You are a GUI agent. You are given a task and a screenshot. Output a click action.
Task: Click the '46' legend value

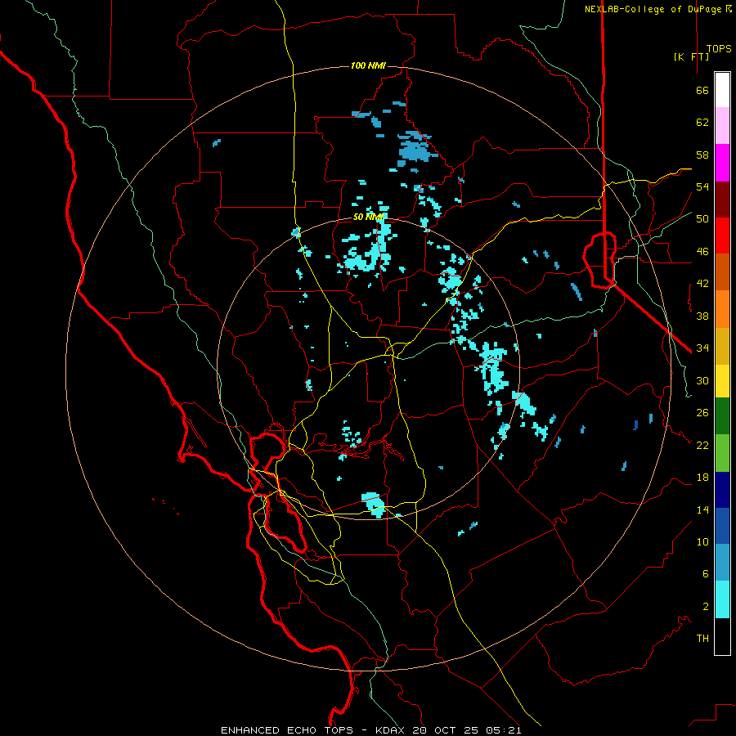[702, 252]
